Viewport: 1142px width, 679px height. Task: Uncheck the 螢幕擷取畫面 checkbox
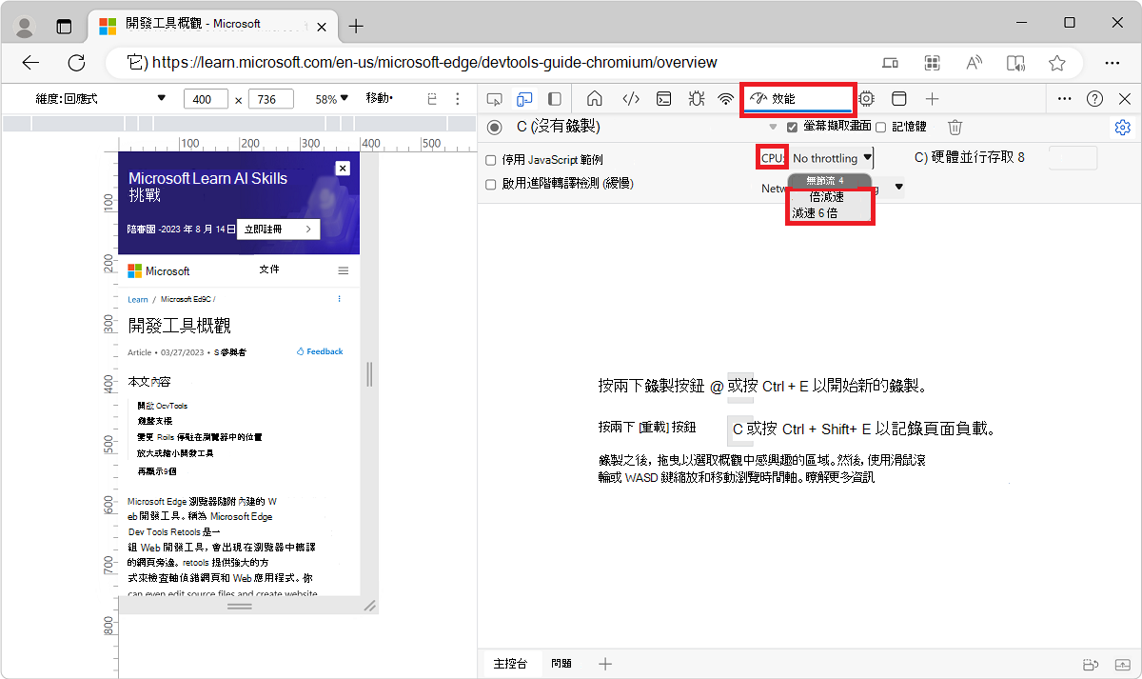click(x=793, y=126)
